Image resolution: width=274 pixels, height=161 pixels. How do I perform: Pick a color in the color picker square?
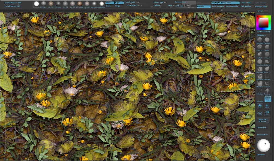[263, 23]
